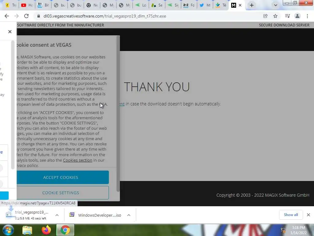View site security padlock info
The height and width of the screenshot is (236, 314).
pyautogui.click(x=39, y=16)
